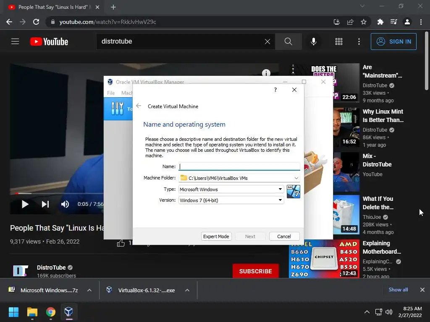Focus the virtual machine Name field
Screen dimensions: 430x322
pos(239,166)
